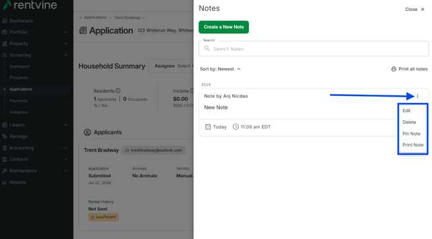
Task: Click the No Animals value
Action: [144, 176]
